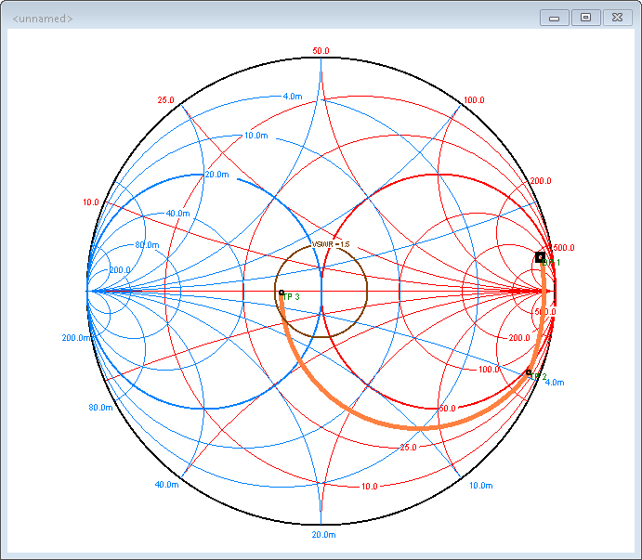Screen dimensions: 642x560
Task: Select the TP 3 marker point
Action: click(282, 293)
